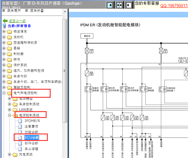Click the green back arrow icon
The width and height of the screenshot is (188, 158).
coord(5,21)
